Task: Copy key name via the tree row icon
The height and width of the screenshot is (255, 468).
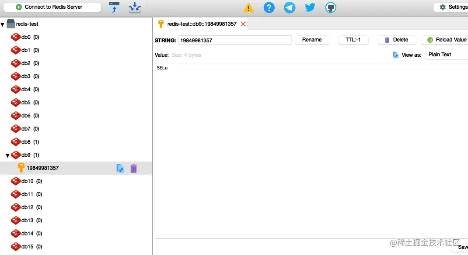Action: tap(120, 168)
